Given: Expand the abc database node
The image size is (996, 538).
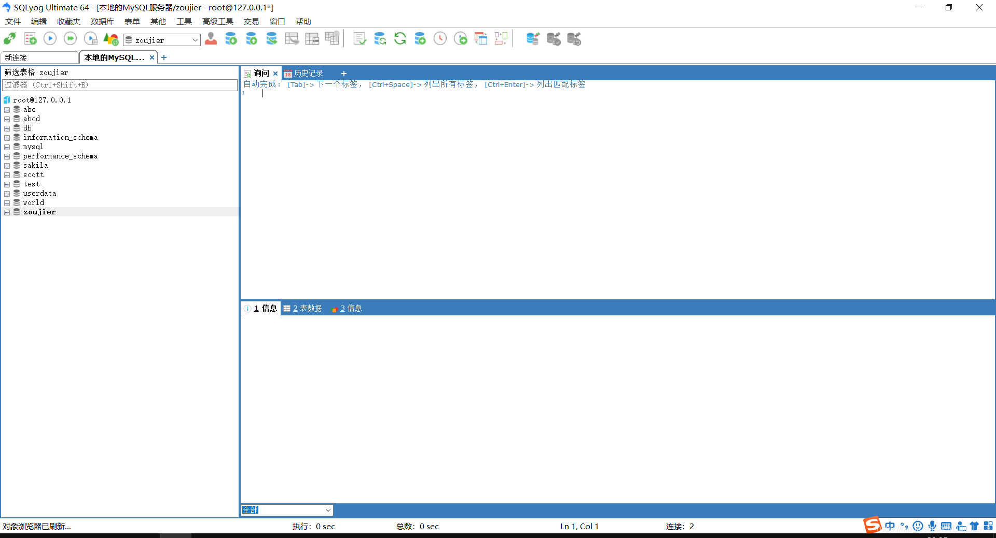Looking at the screenshot, I should (7, 110).
